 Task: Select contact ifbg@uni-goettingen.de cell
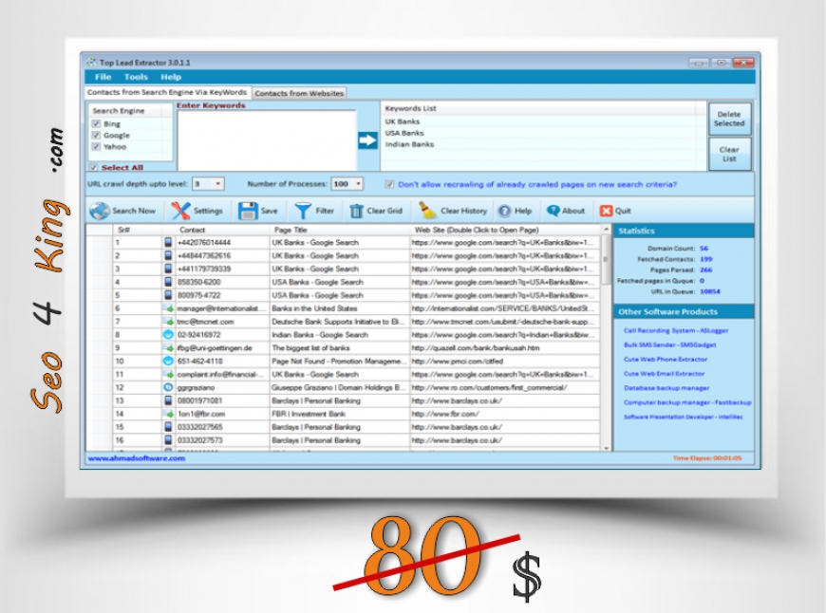pos(222,348)
